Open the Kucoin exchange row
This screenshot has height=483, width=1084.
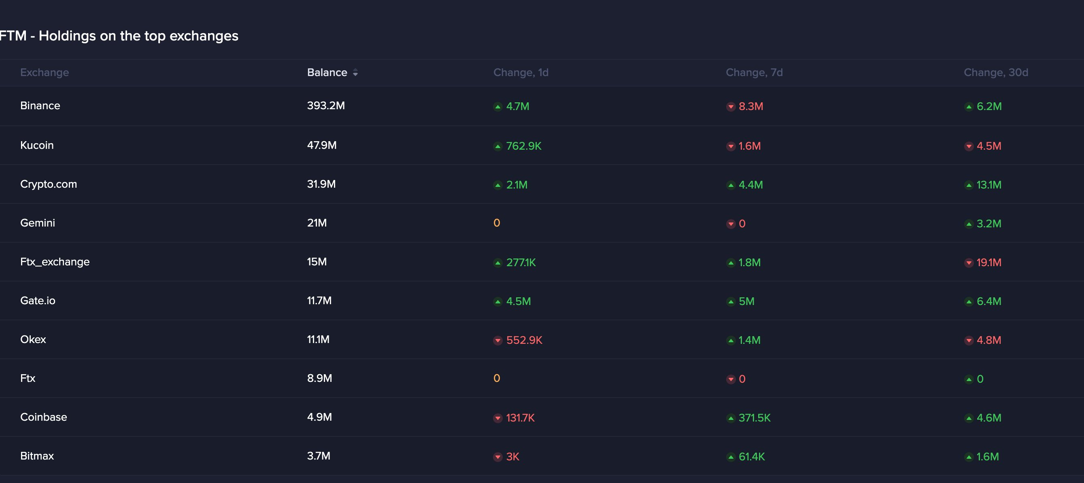pos(542,145)
